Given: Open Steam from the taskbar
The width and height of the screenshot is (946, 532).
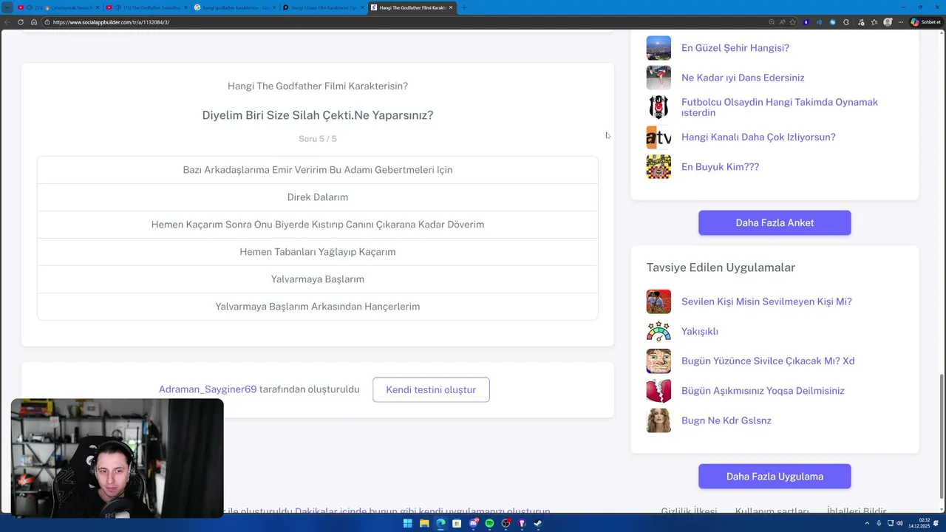Looking at the screenshot, I should pyautogui.click(x=537, y=523).
